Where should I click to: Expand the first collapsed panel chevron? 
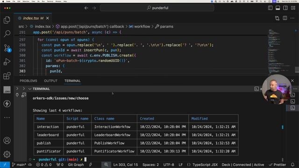tap(17, 89)
